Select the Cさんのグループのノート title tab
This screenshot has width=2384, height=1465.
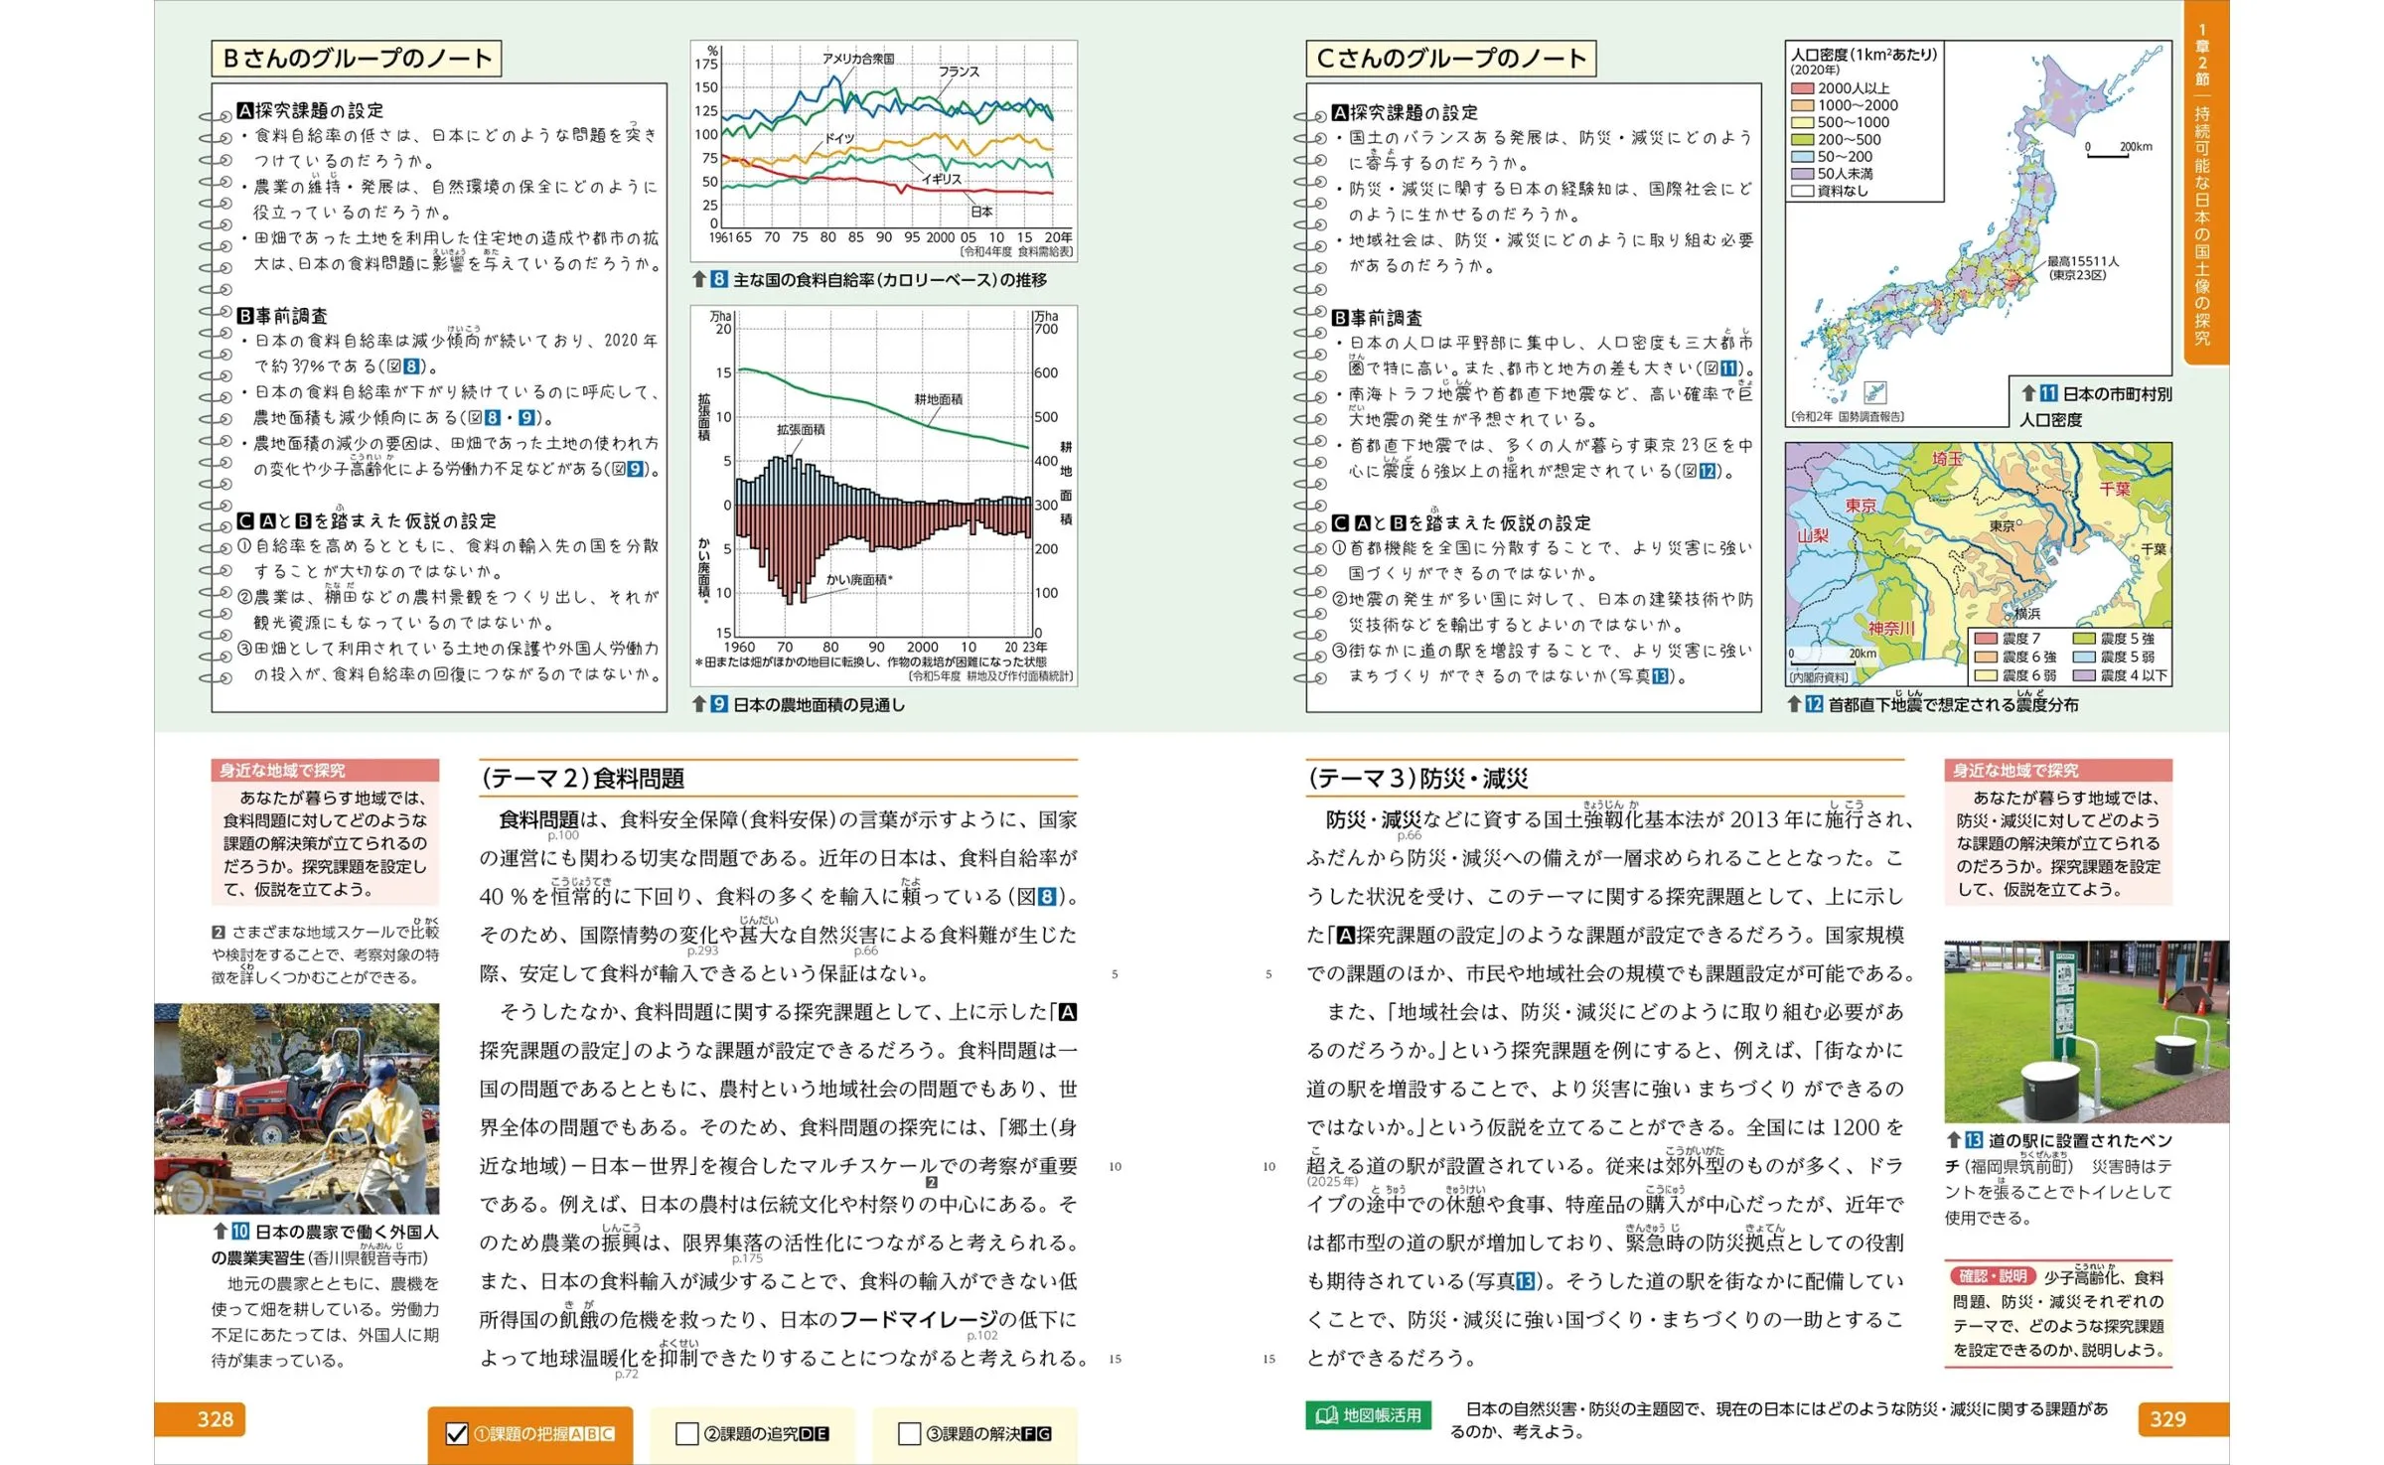tap(1450, 59)
